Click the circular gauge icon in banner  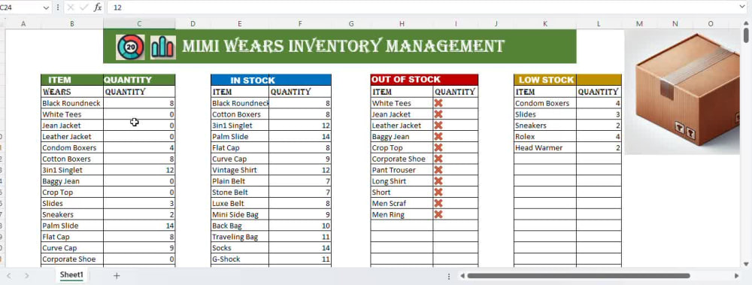pos(130,47)
